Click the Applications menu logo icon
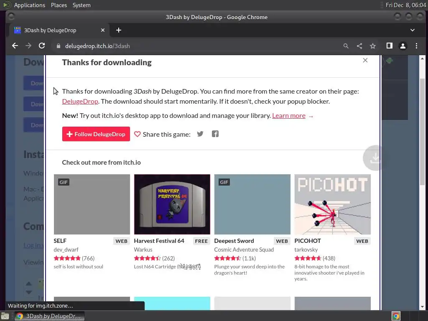The image size is (428, 321). pyautogui.click(x=7, y=5)
